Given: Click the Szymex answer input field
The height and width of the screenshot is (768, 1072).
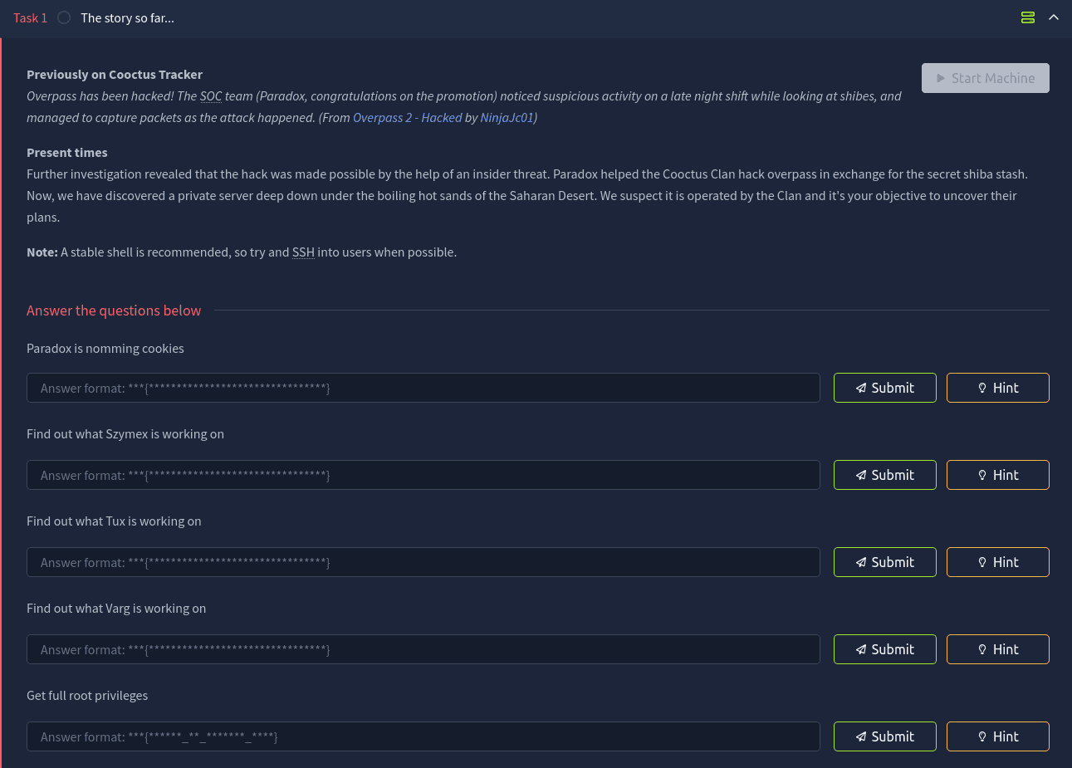Looking at the screenshot, I should [x=423, y=475].
